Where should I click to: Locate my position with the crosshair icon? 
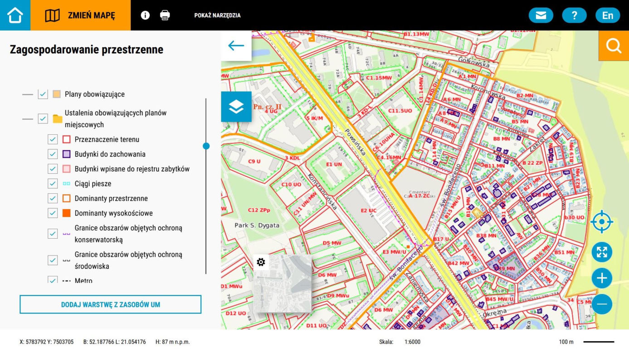tap(602, 222)
